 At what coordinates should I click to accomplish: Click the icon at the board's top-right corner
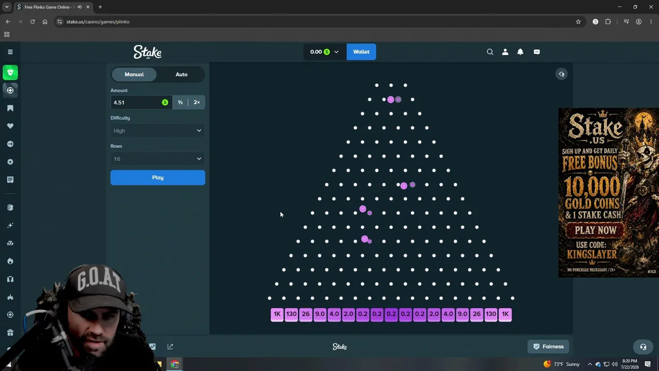click(x=562, y=74)
